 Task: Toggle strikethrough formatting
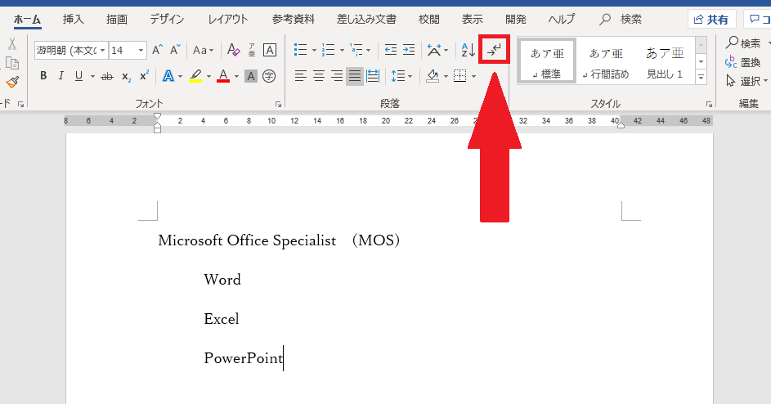pos(107,76)
